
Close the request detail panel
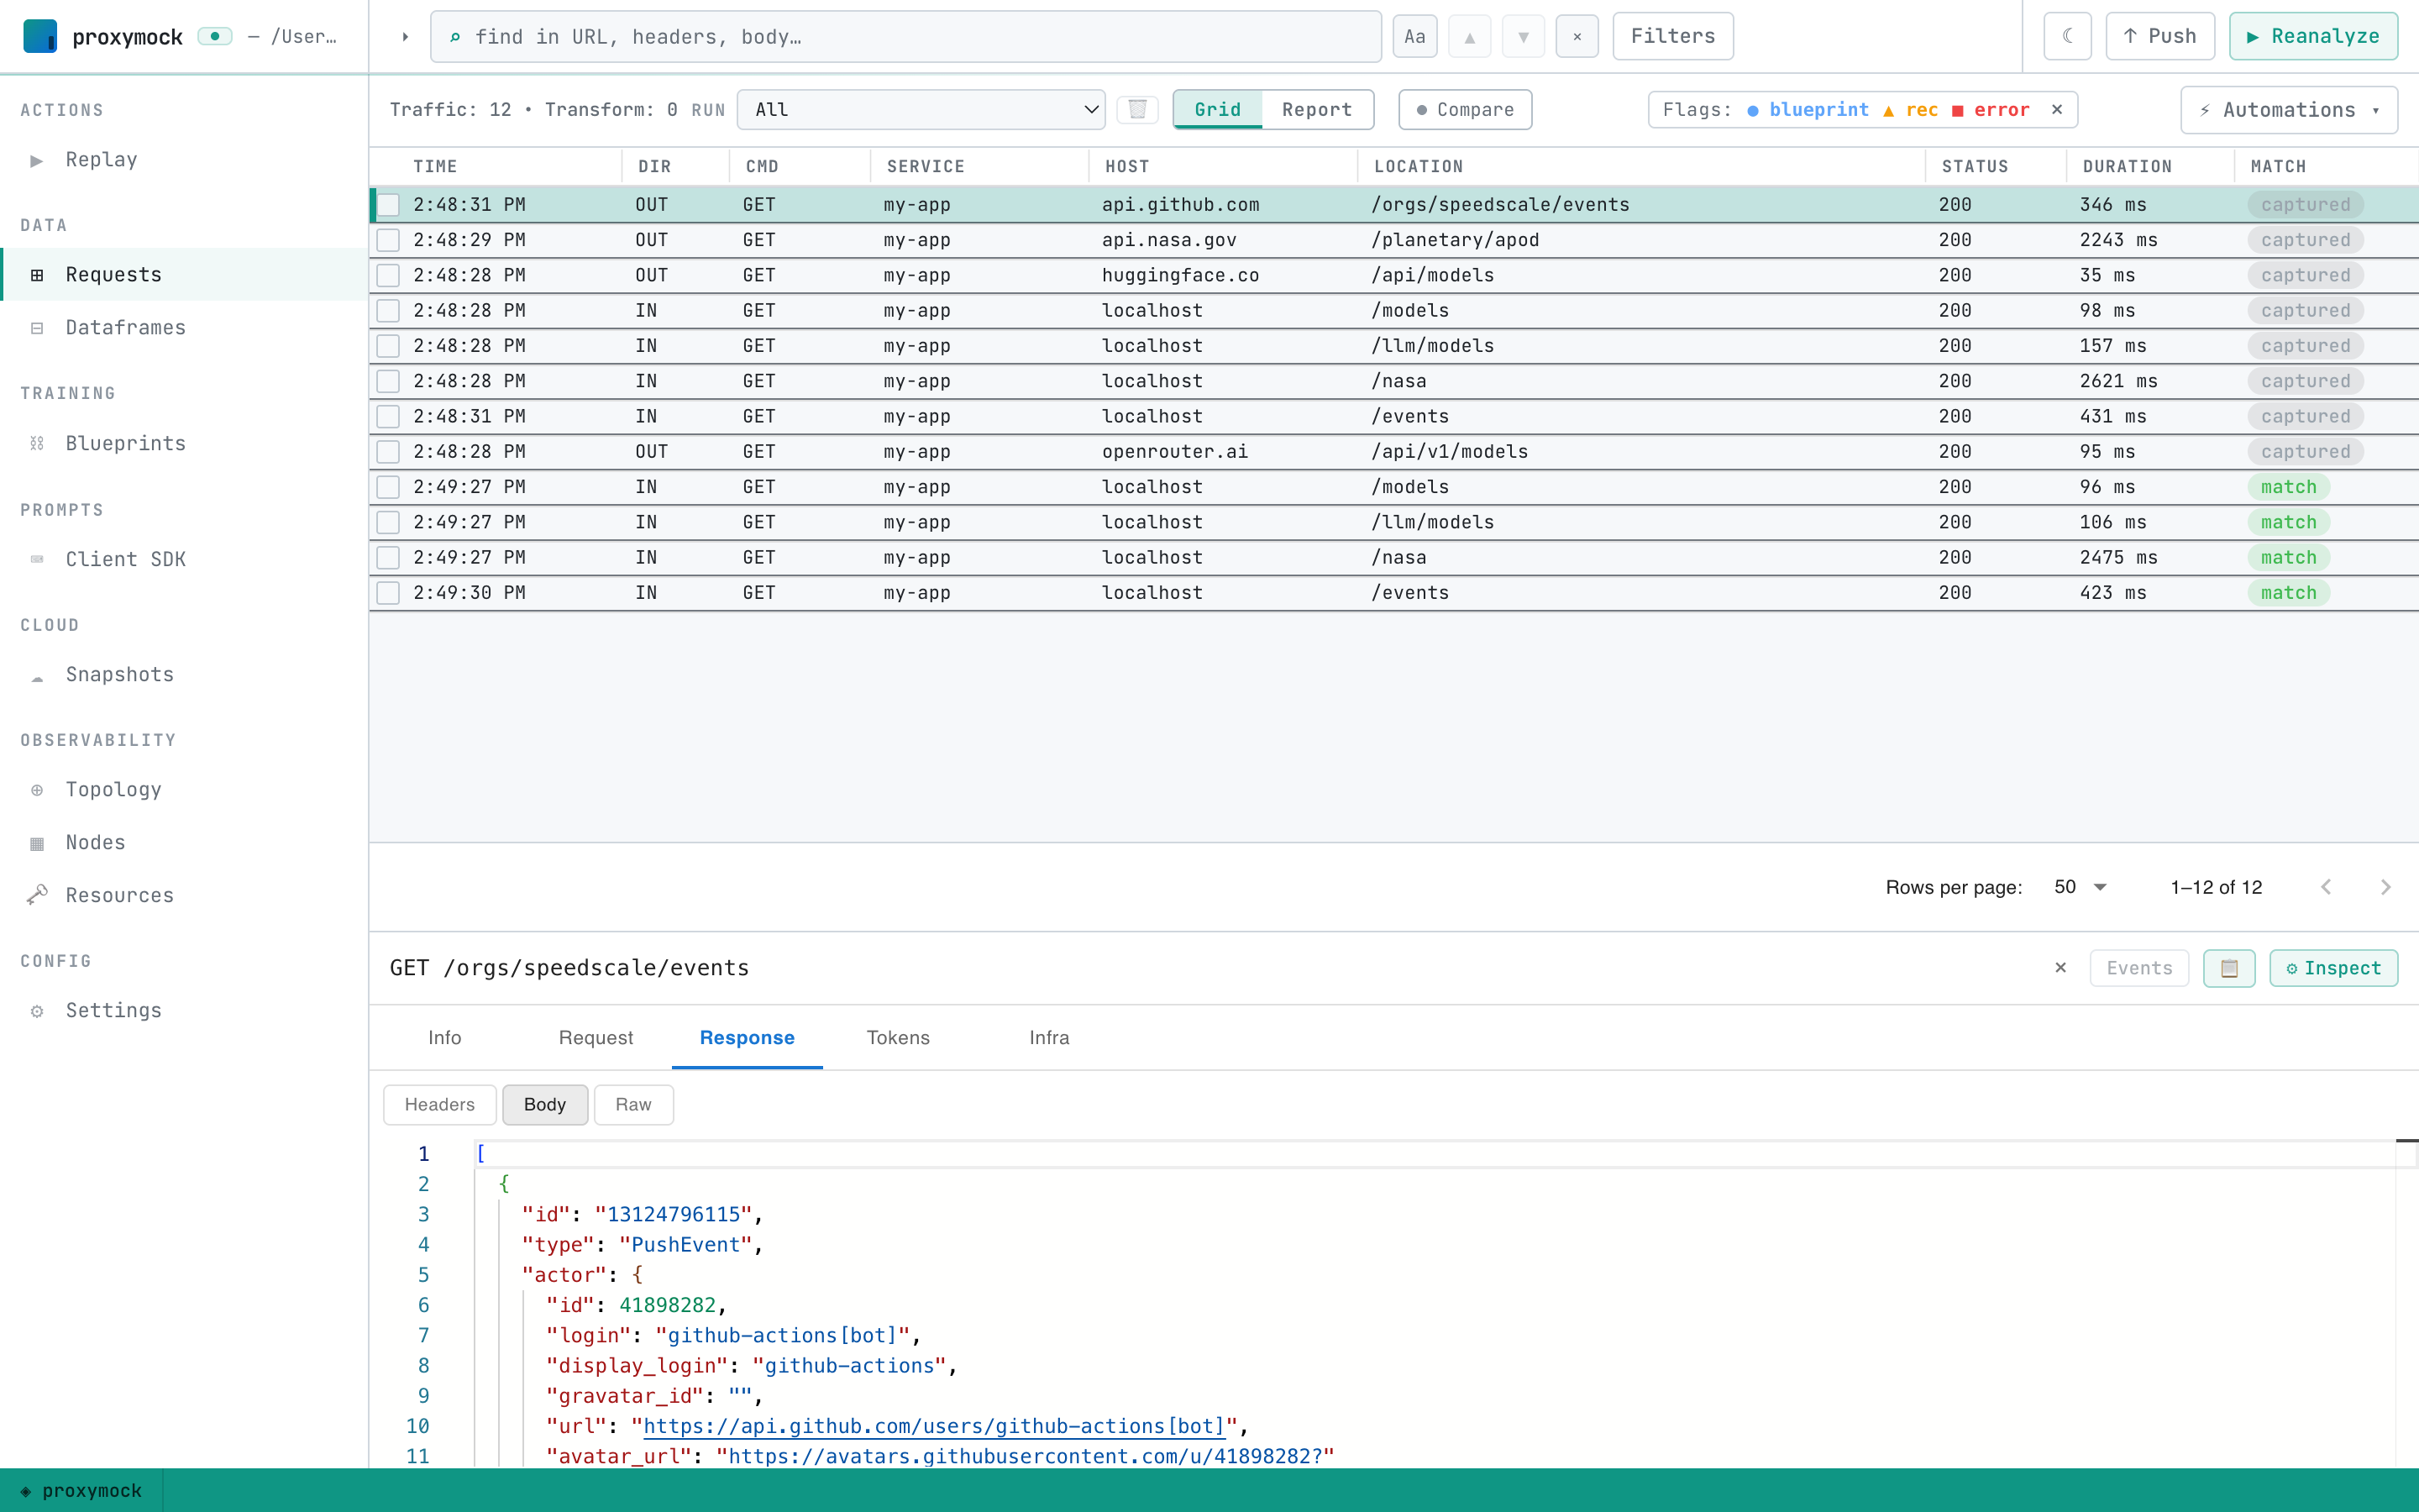(x=2060, y=968)
